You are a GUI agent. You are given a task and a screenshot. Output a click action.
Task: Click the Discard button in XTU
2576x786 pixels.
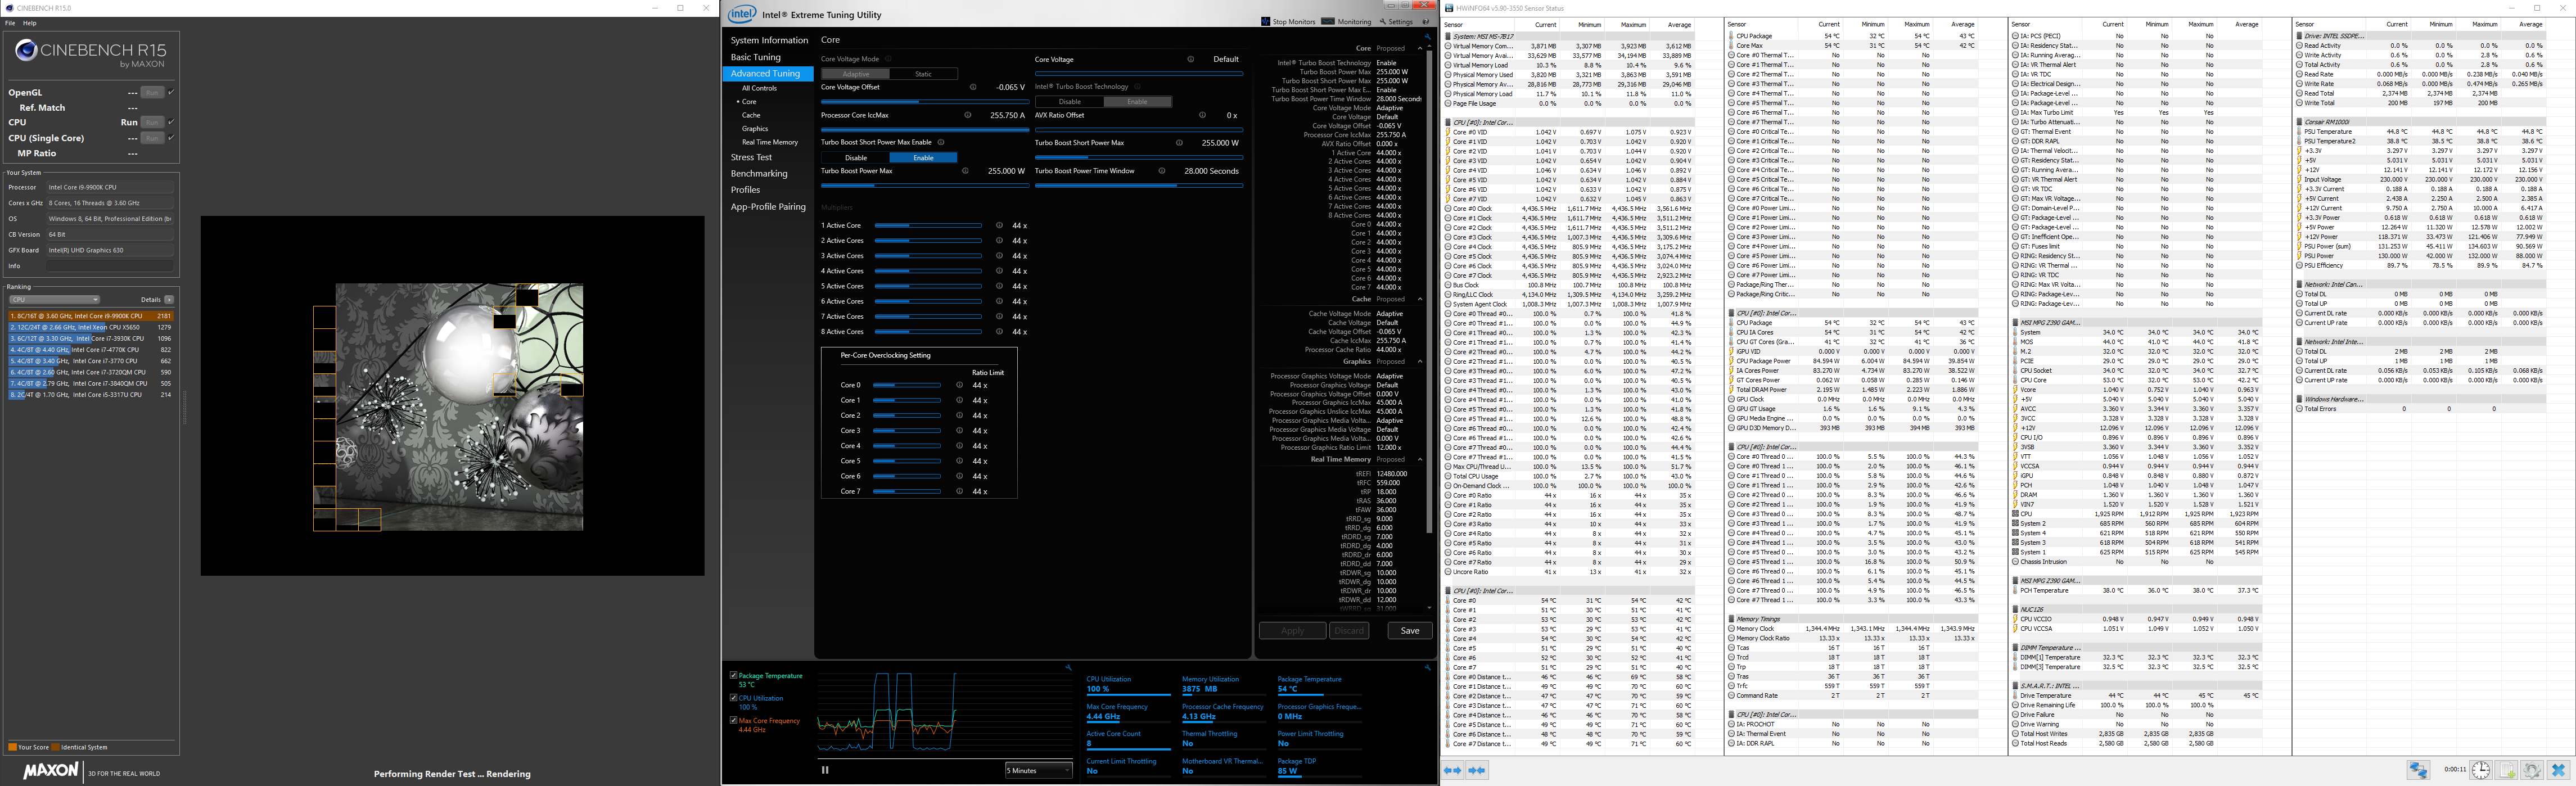[1350, 630]
